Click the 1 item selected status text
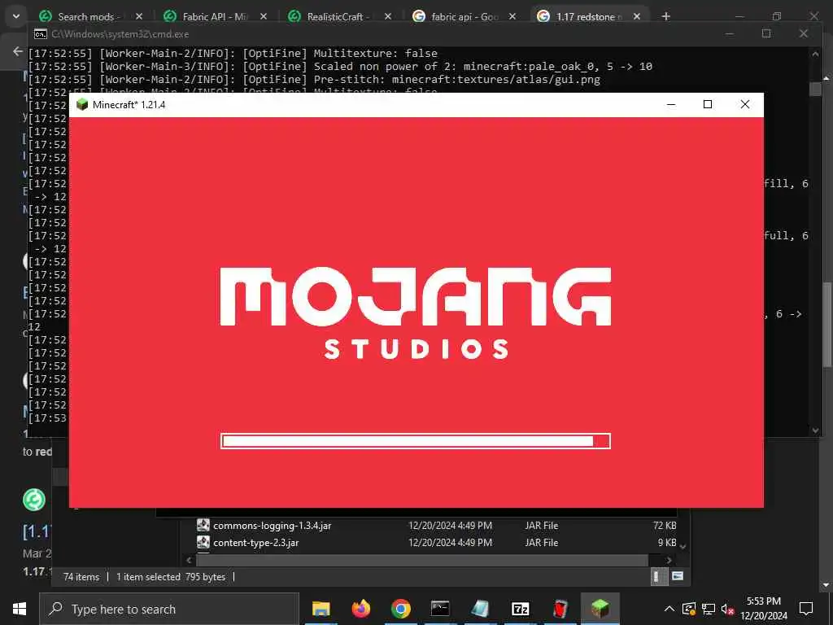 tap(148, 577)
